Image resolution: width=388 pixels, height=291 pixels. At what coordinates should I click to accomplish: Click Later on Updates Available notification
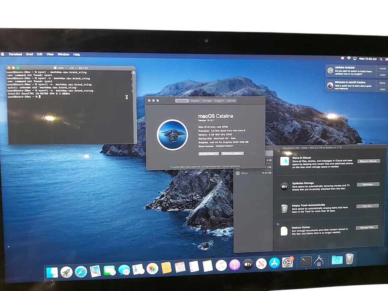tap(383, 75)
